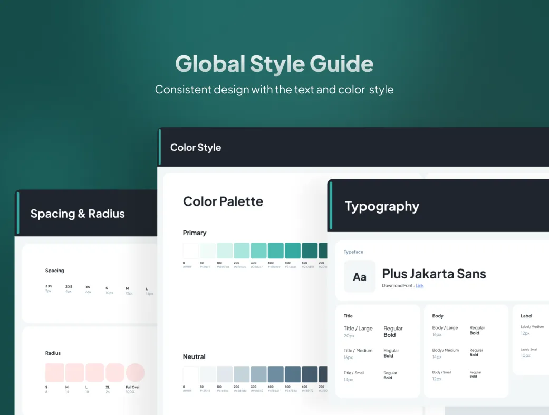Select the XL radius square
Screen dimensions: 549x415
coord(115,372)
